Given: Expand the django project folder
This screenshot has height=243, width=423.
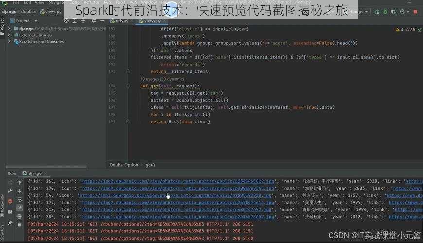Looking at the screenshot, I should point(9,28).
